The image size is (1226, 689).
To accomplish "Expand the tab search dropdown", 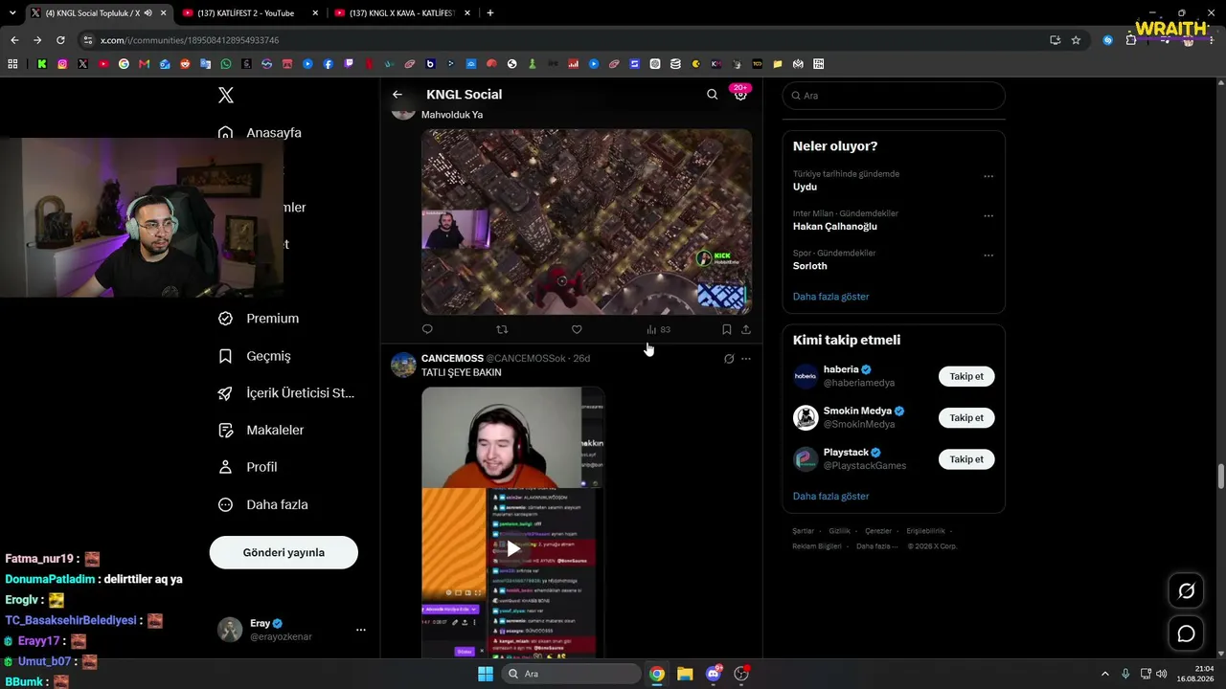I will (12, 13).
